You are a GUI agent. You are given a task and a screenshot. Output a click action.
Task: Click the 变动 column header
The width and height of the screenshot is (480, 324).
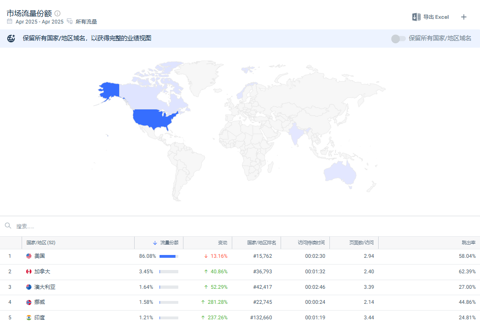[223, 243]
